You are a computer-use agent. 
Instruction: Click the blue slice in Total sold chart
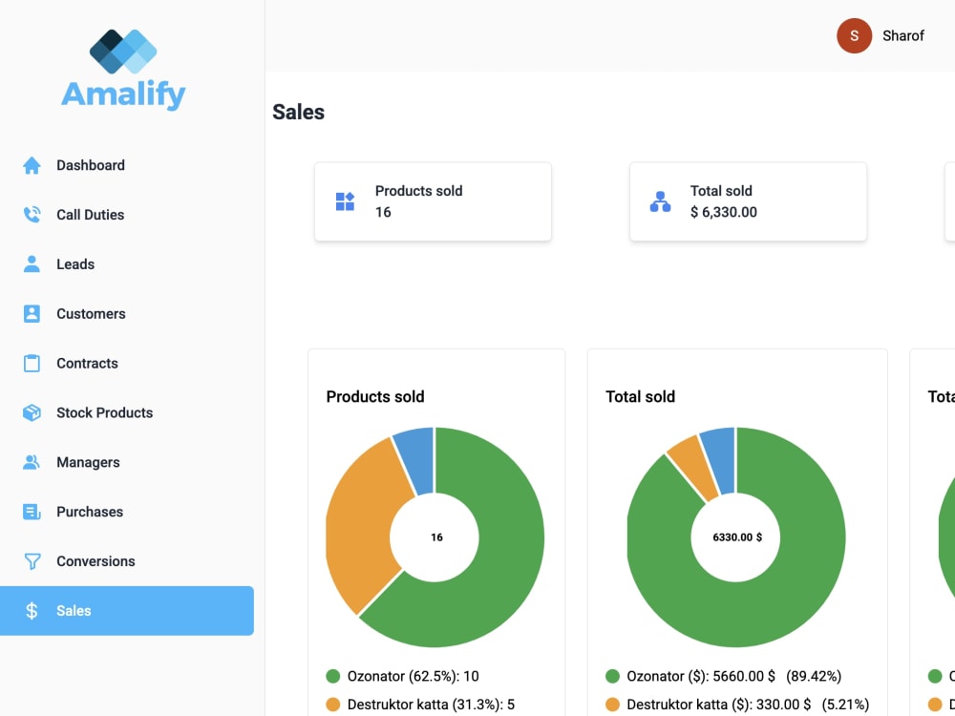(x=722, y=458)
